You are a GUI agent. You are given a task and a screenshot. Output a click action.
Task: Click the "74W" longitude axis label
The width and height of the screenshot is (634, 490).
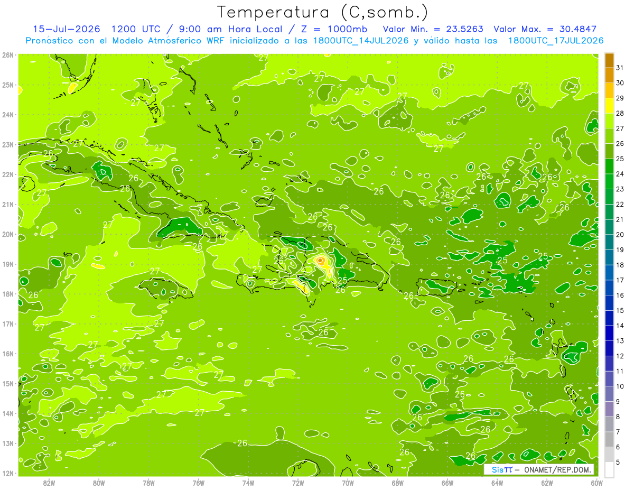(x=248, y=483)
